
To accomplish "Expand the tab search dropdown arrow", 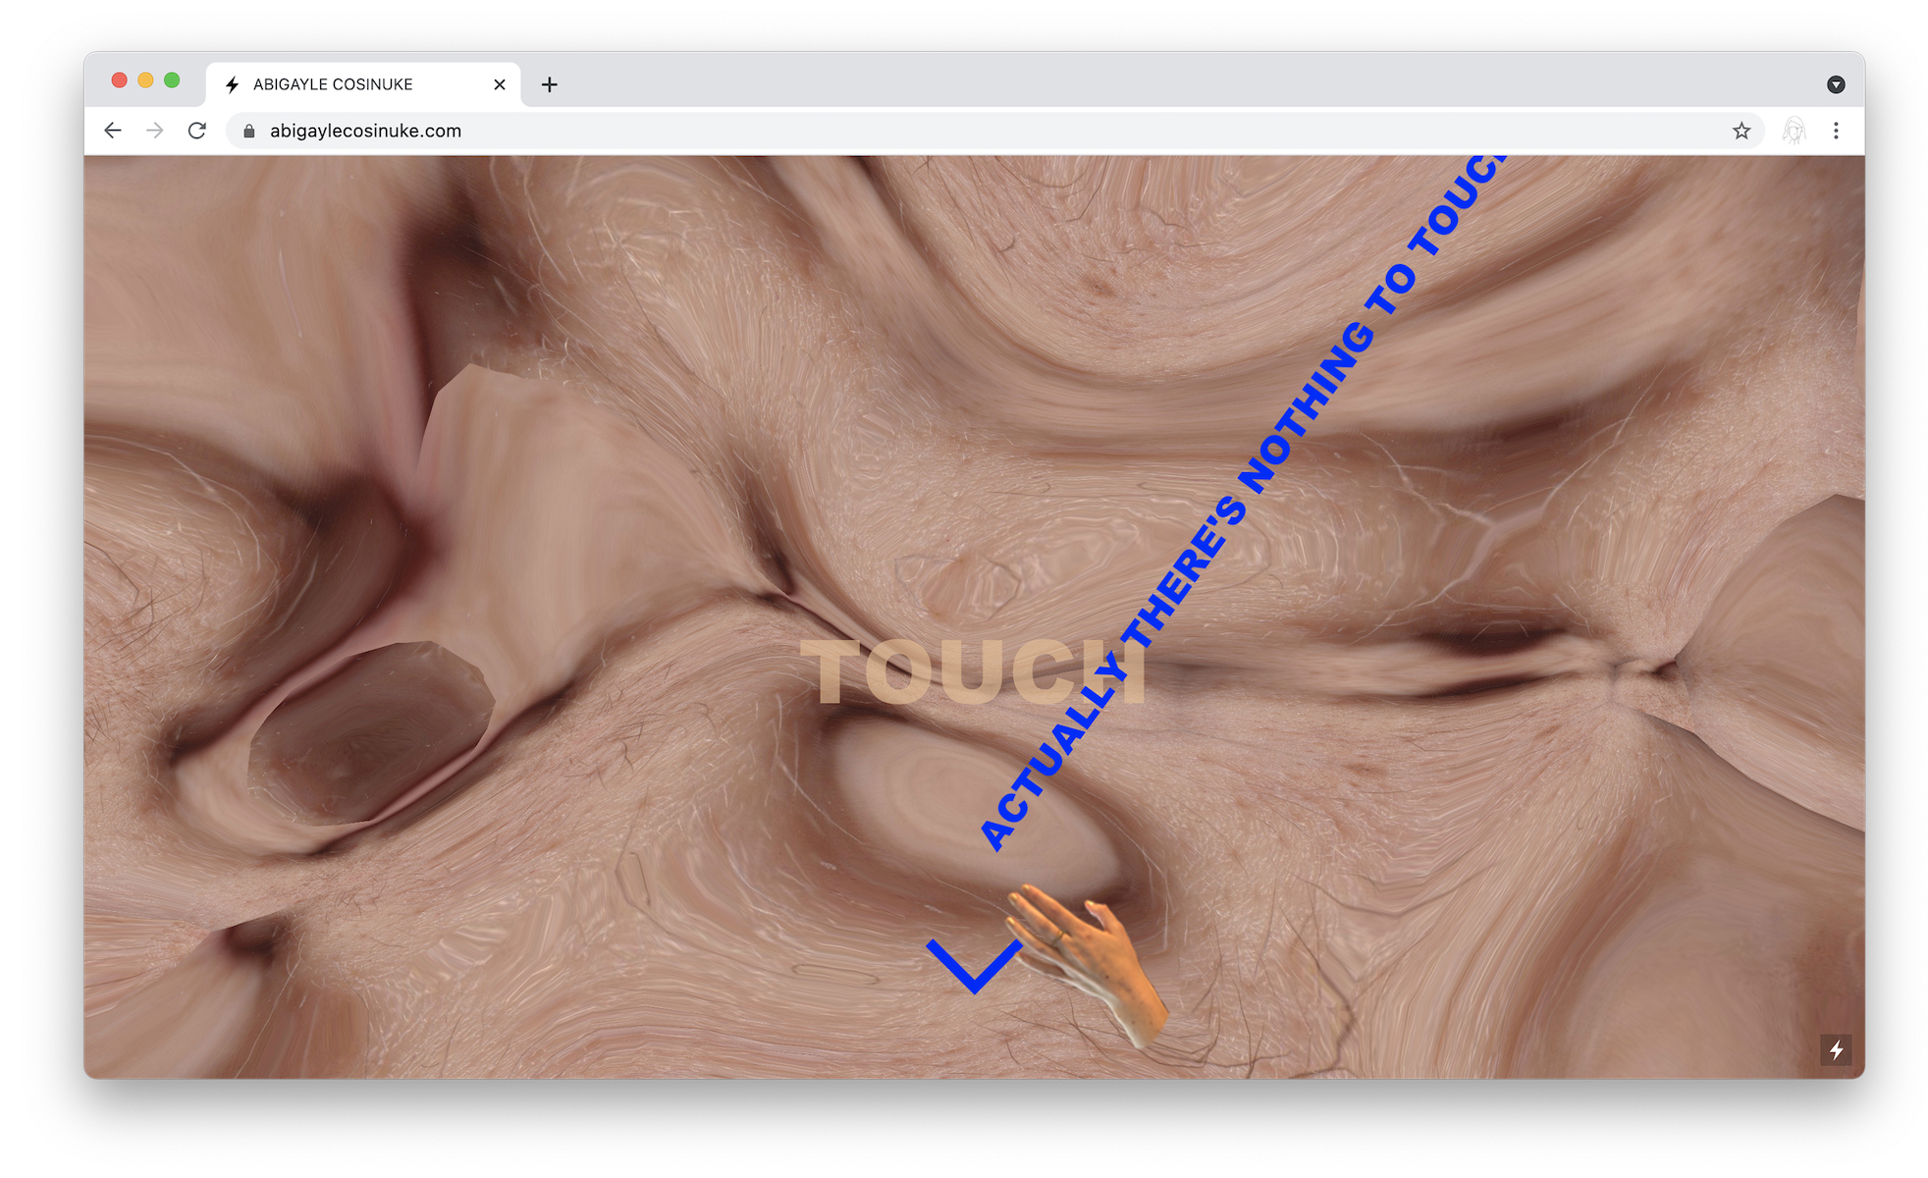I will 1836,84.
